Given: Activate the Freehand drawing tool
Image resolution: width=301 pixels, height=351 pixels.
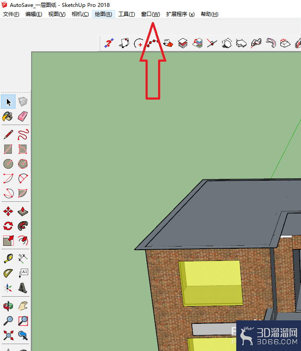Looking at the screenshot, I should pyautogui.click(x=23, y=135).
